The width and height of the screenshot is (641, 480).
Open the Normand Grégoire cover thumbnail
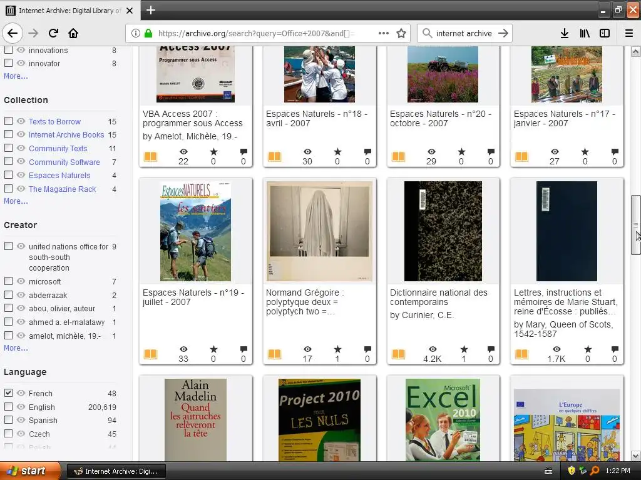[x=319, y=231]
